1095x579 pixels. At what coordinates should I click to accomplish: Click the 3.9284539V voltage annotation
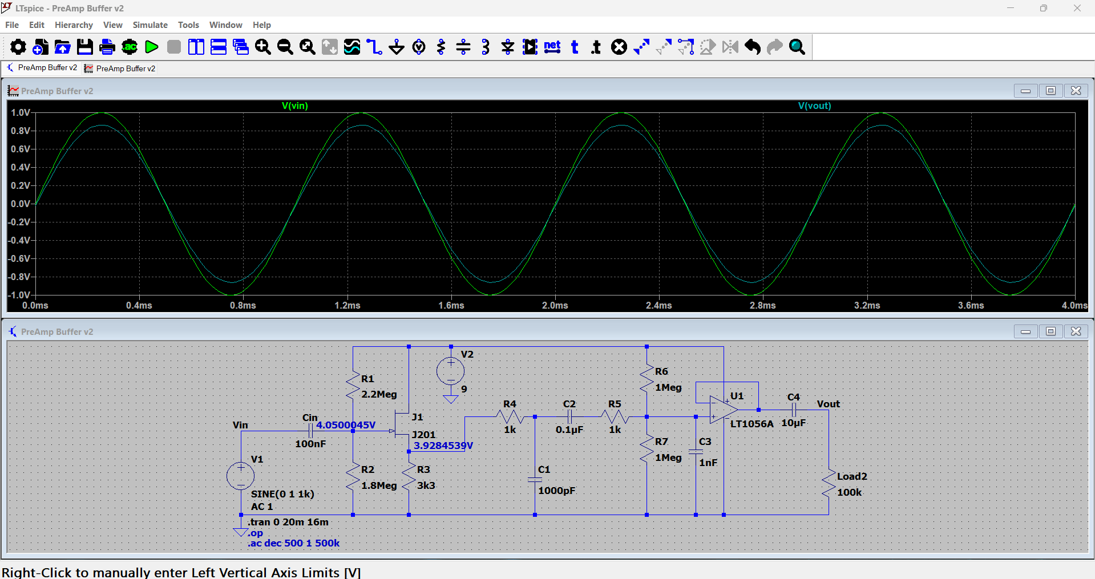pyautogui.click(x=443, y=446)
